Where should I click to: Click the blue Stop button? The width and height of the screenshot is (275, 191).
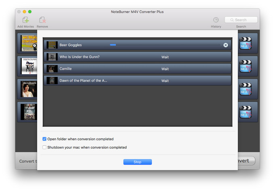click(137, 162)
